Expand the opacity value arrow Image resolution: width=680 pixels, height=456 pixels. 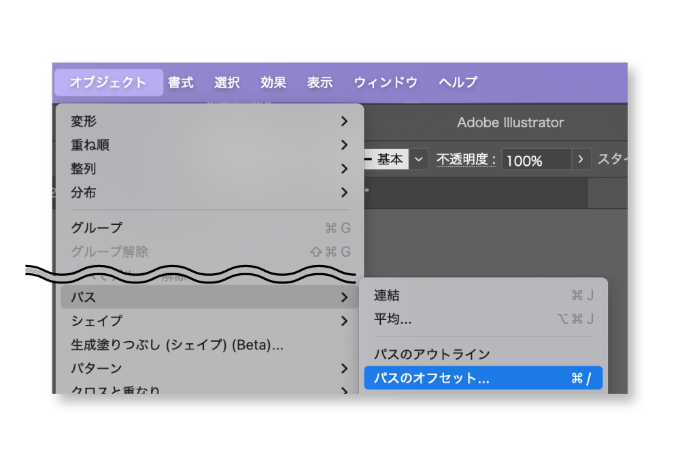(581, 160)
